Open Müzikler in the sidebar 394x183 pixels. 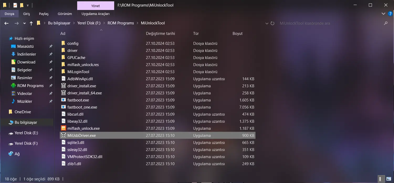24,101
